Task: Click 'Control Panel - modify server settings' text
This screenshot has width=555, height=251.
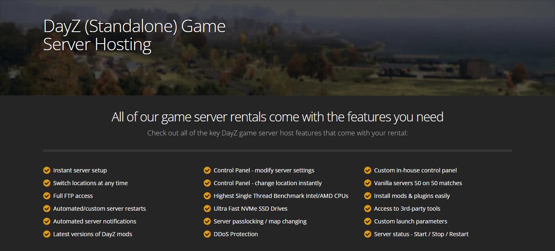Action: [264, 170]
